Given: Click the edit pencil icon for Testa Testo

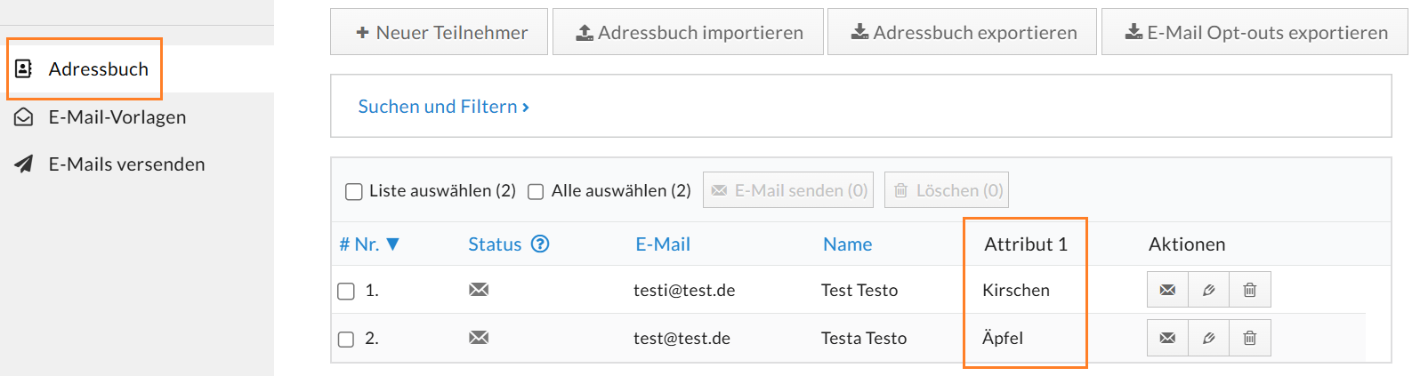Looking at the screenshot, I should [1208, 338].
